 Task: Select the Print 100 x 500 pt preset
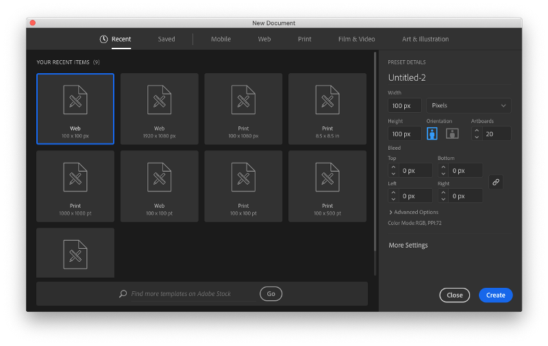pyautogui.click(x=327, y=186)
